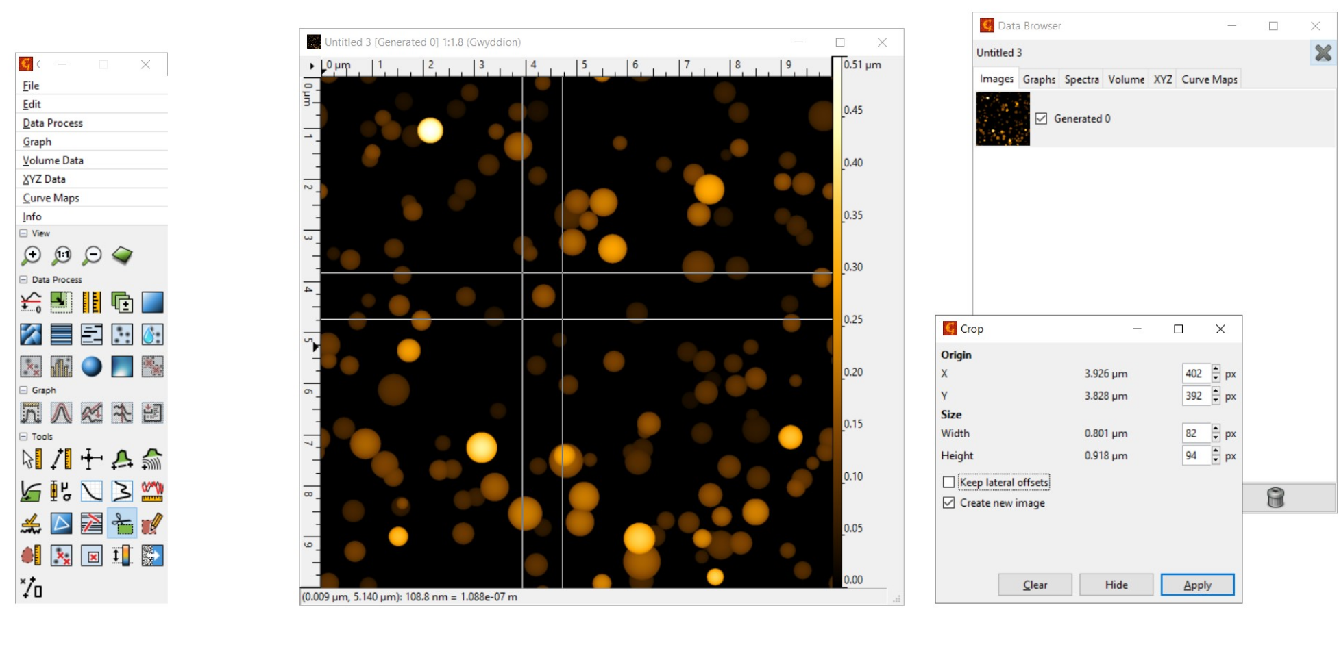Open the Graph menu
1339x649 pixels.
91,142
